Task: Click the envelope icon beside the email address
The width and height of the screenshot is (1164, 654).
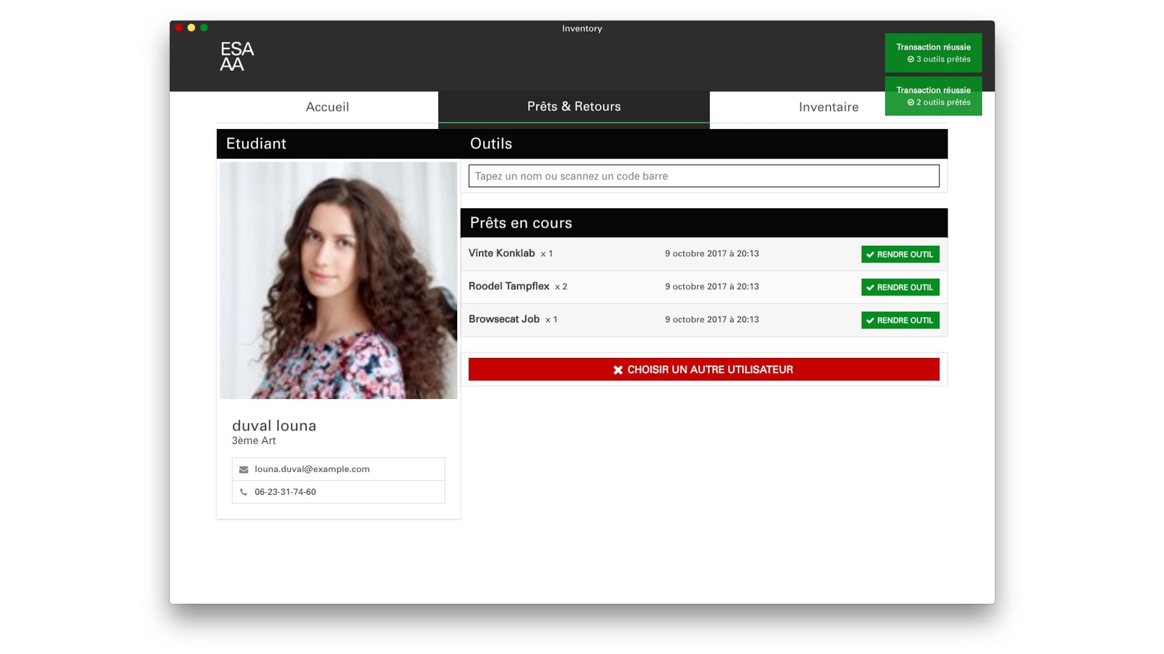Action: (244, 470)
